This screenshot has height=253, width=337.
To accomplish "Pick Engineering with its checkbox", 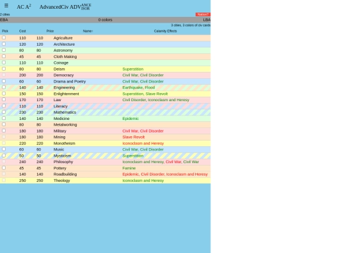I will (4, 87).
